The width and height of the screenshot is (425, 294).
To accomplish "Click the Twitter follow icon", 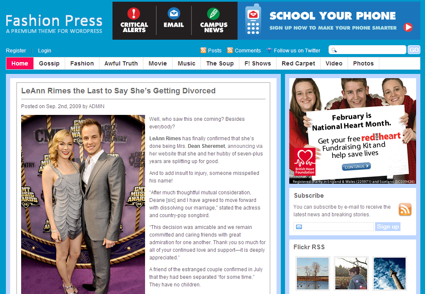I will coord(269,50).
